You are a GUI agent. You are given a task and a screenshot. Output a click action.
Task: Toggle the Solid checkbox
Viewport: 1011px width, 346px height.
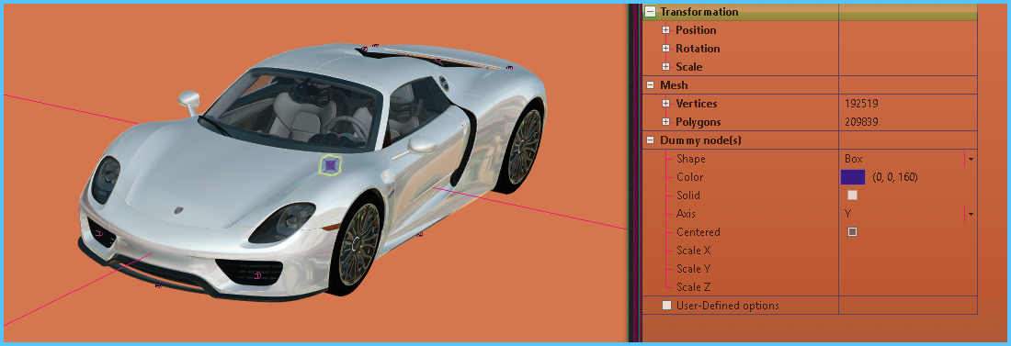pos(852,195)
